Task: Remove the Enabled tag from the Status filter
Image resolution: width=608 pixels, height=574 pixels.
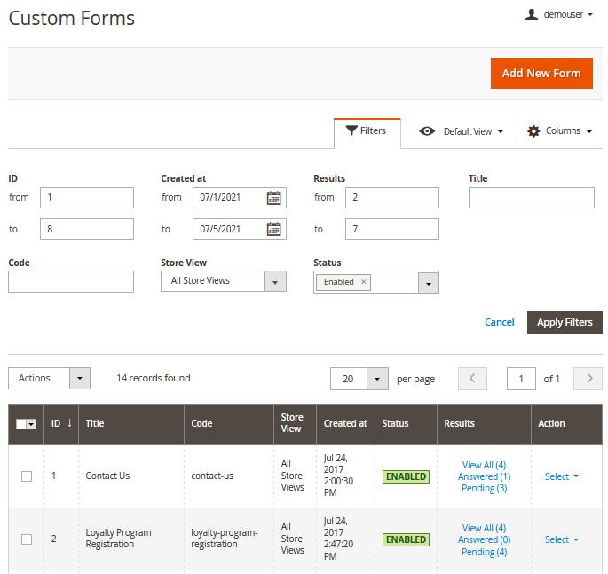Action: 363,282
